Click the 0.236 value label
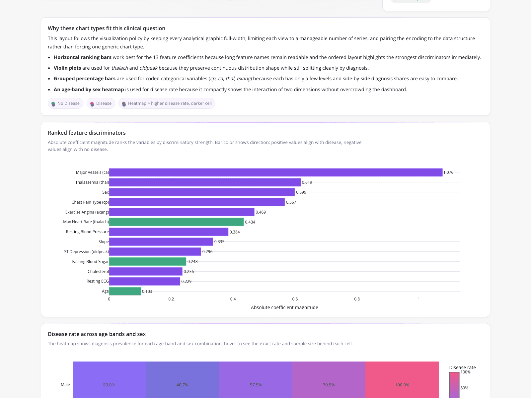This screenshot has width=531, height=398. click(189, 272)
